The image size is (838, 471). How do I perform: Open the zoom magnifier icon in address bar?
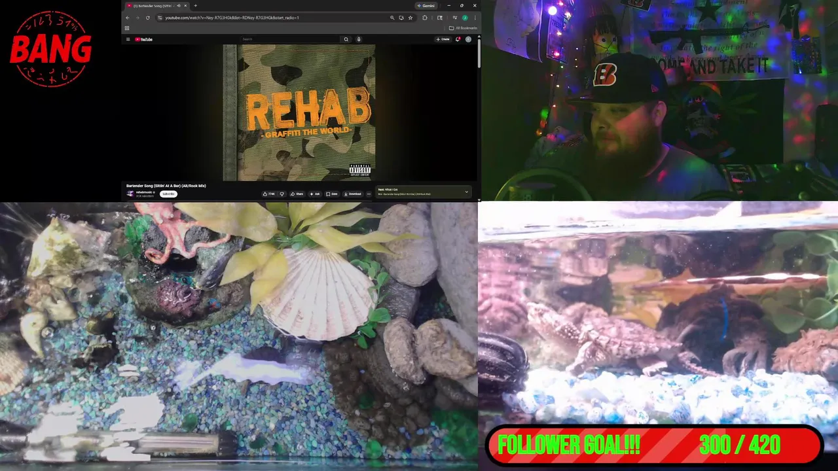pyautogui.click(x=392, y=18)
